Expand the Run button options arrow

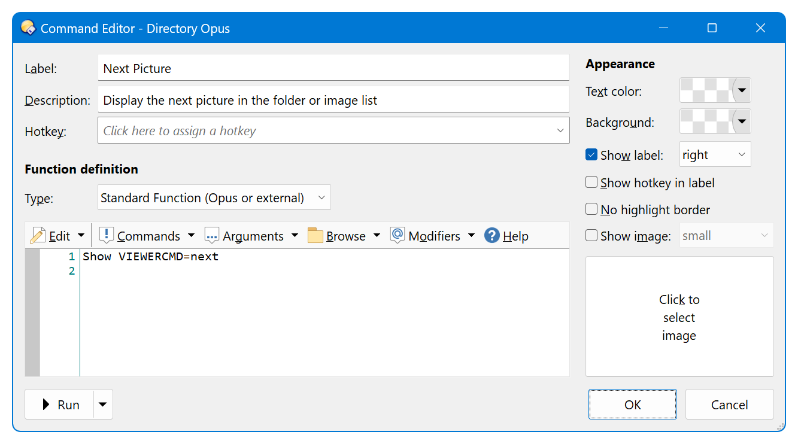(x=103, y=405)
